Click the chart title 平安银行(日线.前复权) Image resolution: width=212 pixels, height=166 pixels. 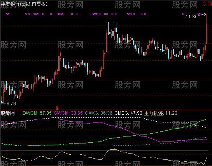(x=24, y=4)
